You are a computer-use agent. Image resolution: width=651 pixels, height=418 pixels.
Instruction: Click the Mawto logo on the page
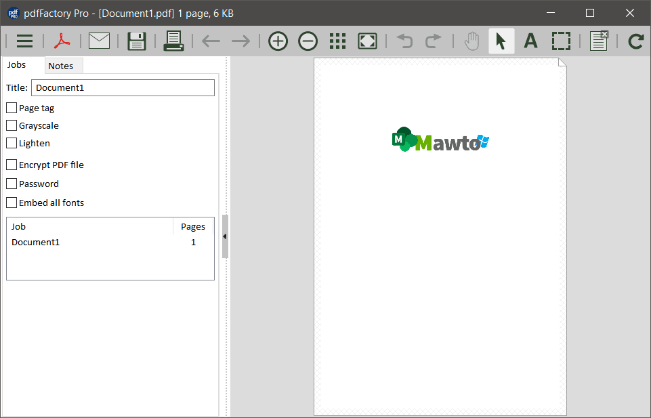[440, 140]
